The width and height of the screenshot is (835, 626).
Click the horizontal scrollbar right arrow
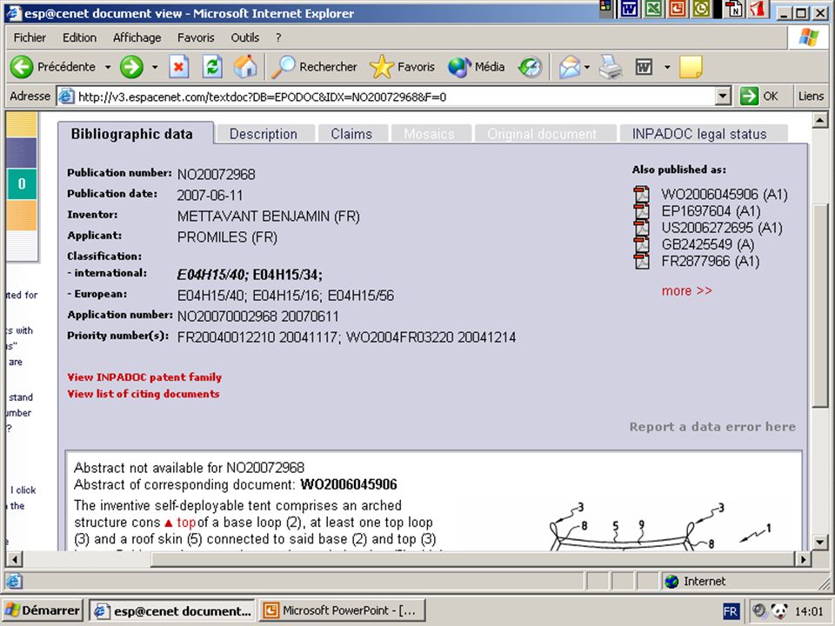tap(803, 559)
